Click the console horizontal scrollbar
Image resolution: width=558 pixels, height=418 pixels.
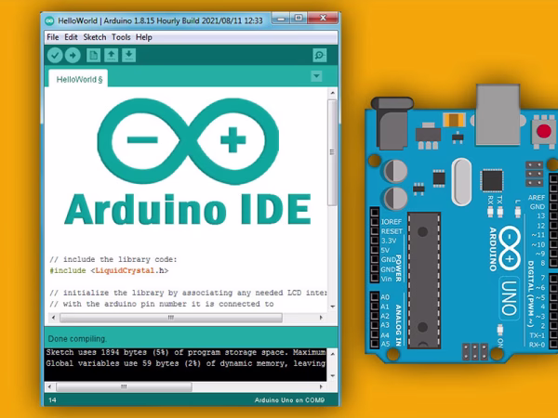click(186, 383)
